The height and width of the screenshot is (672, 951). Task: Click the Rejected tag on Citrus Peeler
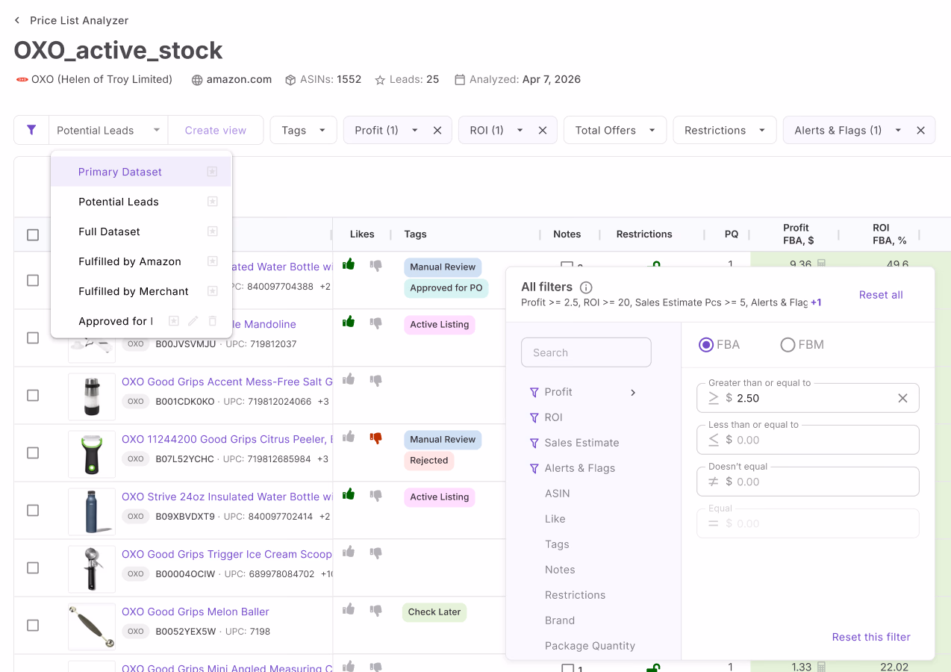(x=429, y=461)
